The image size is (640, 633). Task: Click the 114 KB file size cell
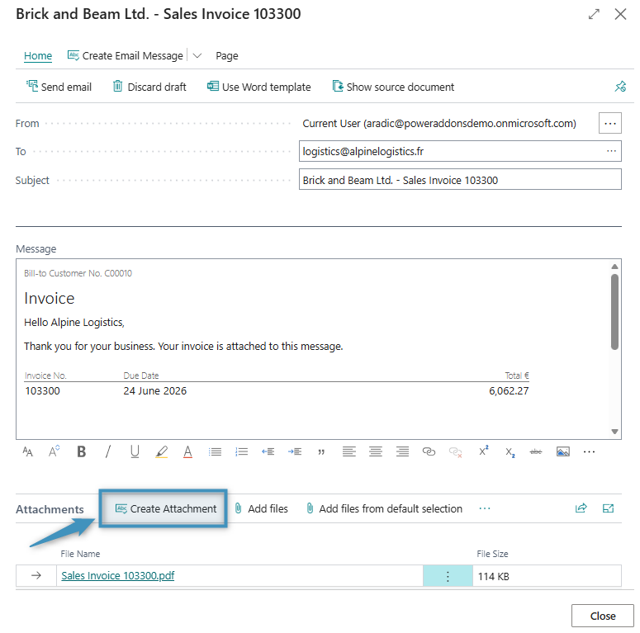point(547,576)
